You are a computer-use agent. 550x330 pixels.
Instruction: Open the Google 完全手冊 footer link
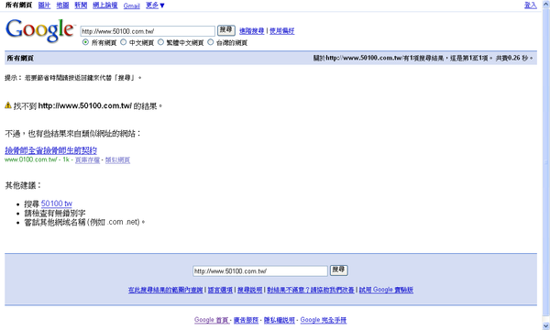point(324,320)
